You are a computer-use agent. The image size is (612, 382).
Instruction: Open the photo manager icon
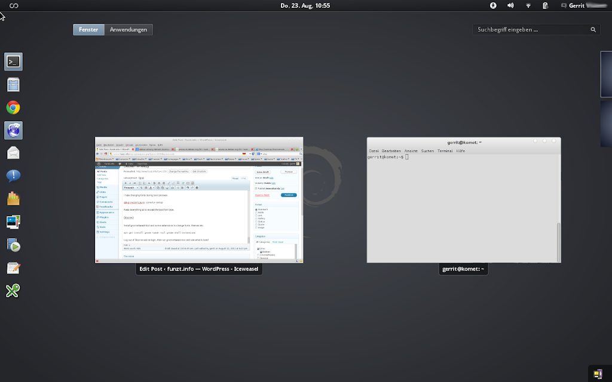tap(13, 222)
